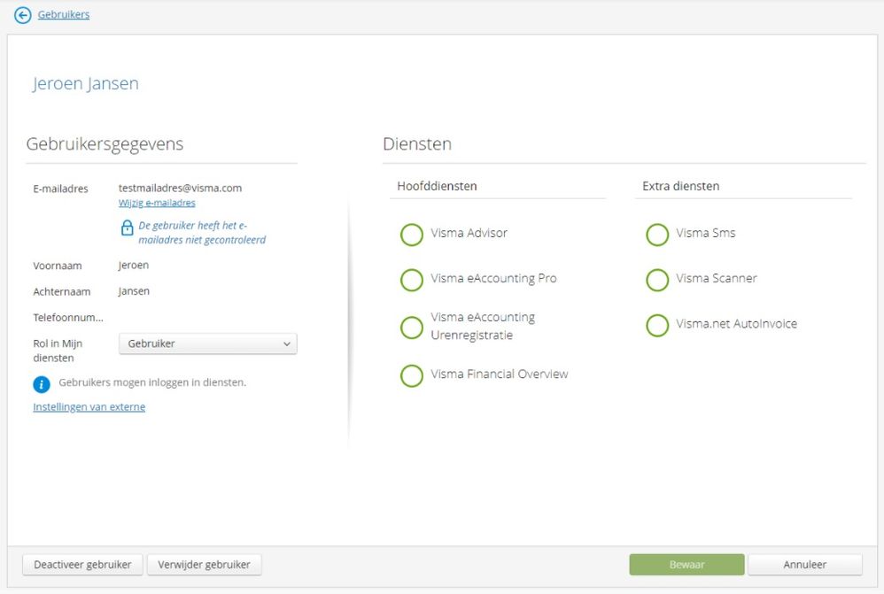884x594 pixels.
Task: Click the E-mailadres field label
Action: (x=60, y=189)
